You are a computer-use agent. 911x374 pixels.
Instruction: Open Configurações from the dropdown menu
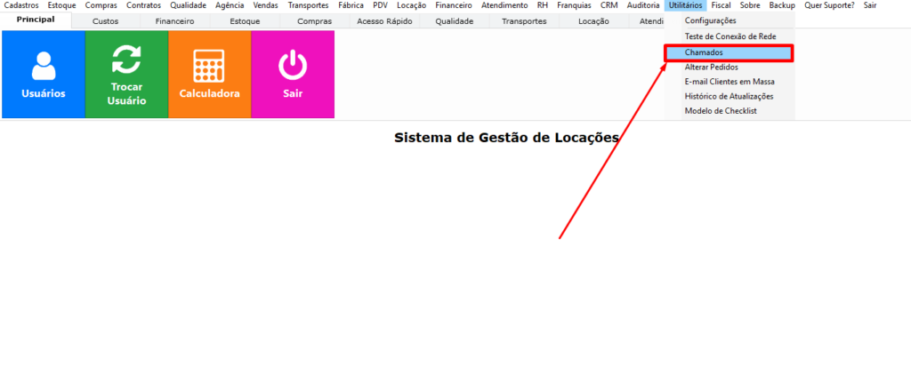point(710,20)
